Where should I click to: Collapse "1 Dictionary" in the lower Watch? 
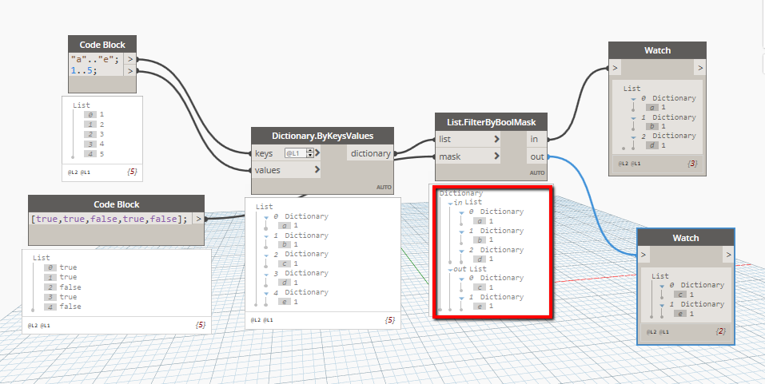coord(662,305)
